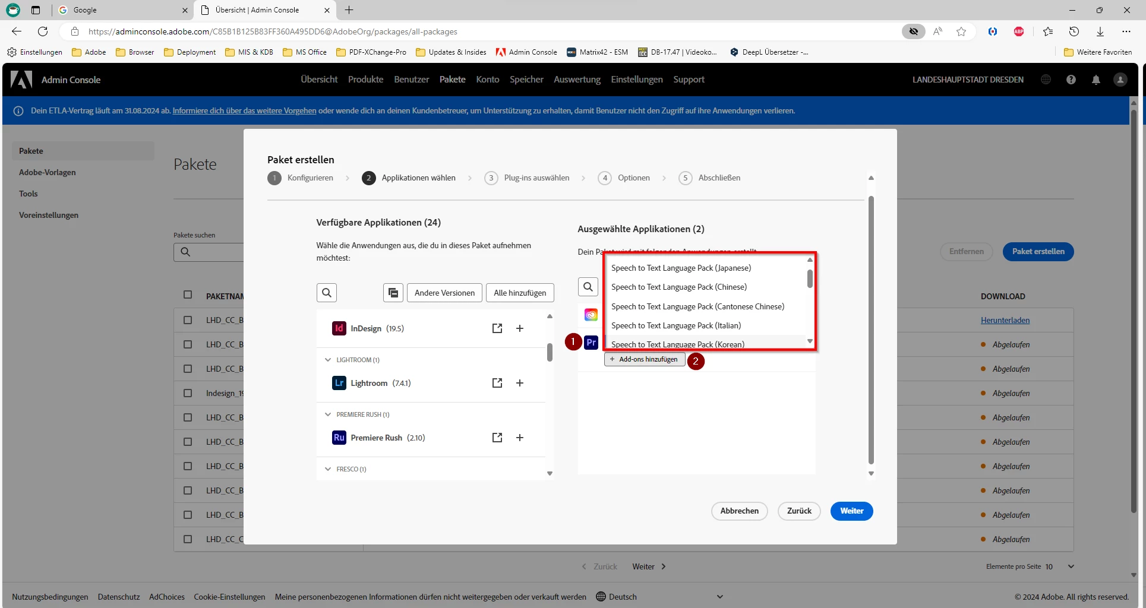
Task: Open the Speicher nav tab
Action: tap(526, 80)
